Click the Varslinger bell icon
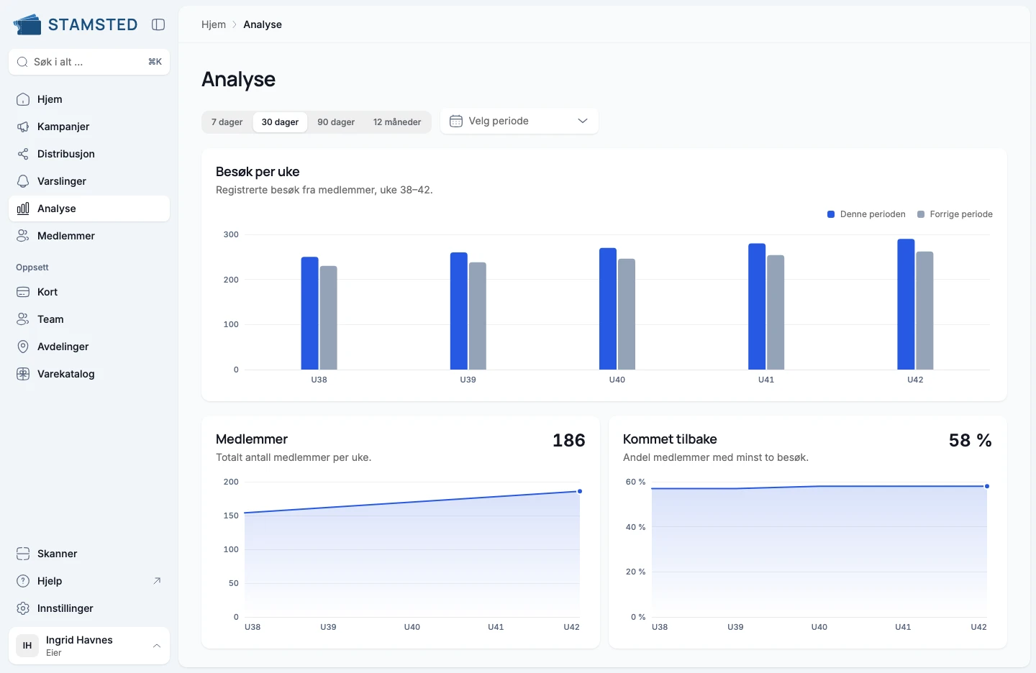Image resolution: width=1036 pixels, height=673 pixels. click(23, 181)
